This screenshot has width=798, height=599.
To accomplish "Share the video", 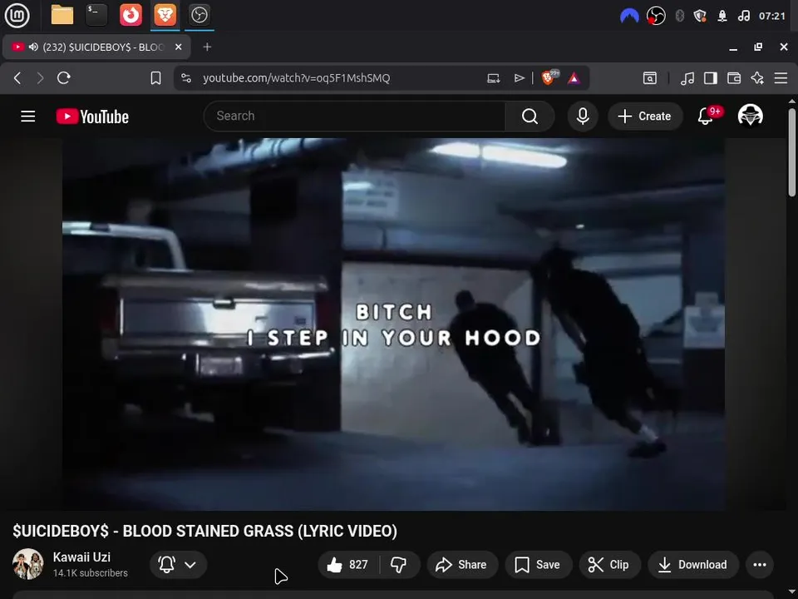I will (461, 564).
